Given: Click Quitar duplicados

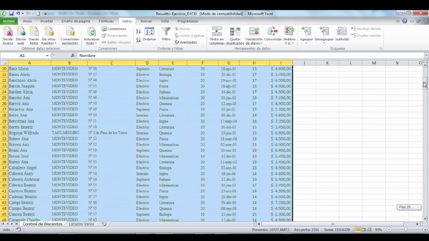Looking at the screenshot, I should click(x=235, y=36).
